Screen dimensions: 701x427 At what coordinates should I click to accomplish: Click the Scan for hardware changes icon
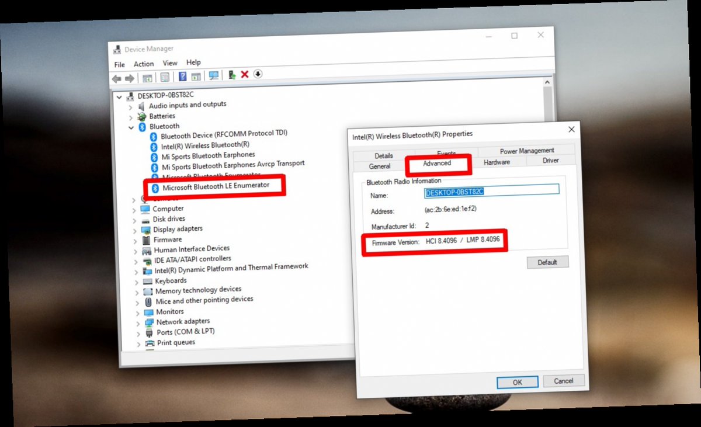[213, 75]
